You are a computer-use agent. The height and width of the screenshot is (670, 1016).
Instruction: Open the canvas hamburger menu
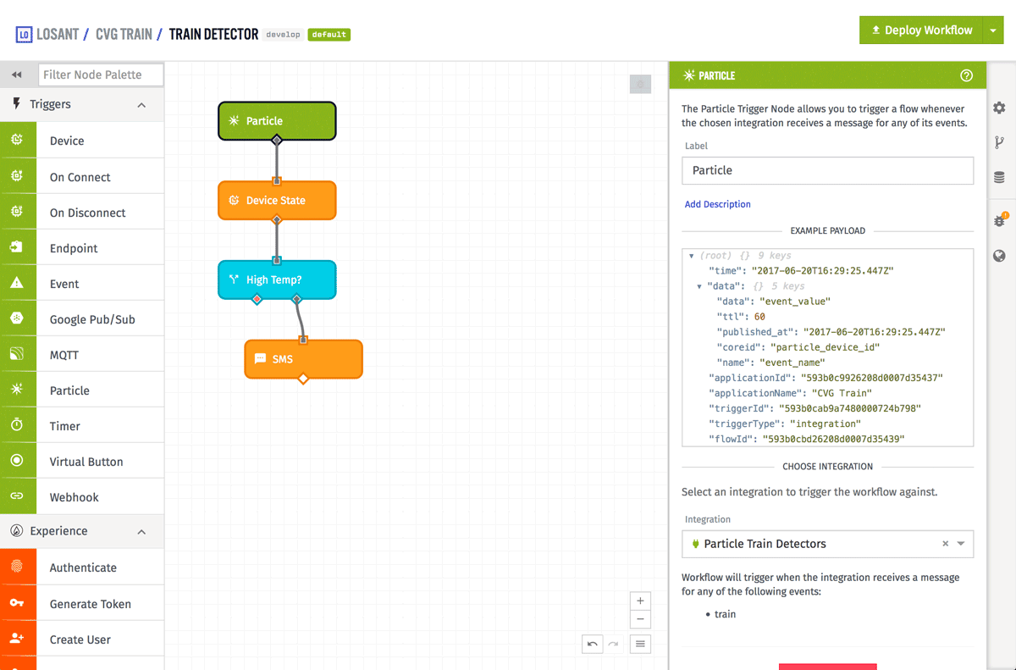pyautogui.click(x=641, y=645)
